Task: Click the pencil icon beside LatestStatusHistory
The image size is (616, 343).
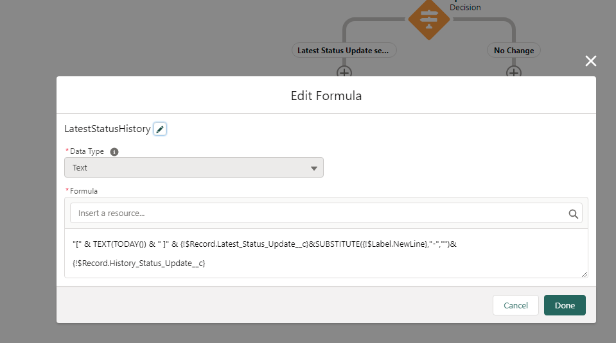Action: point(160,129)
